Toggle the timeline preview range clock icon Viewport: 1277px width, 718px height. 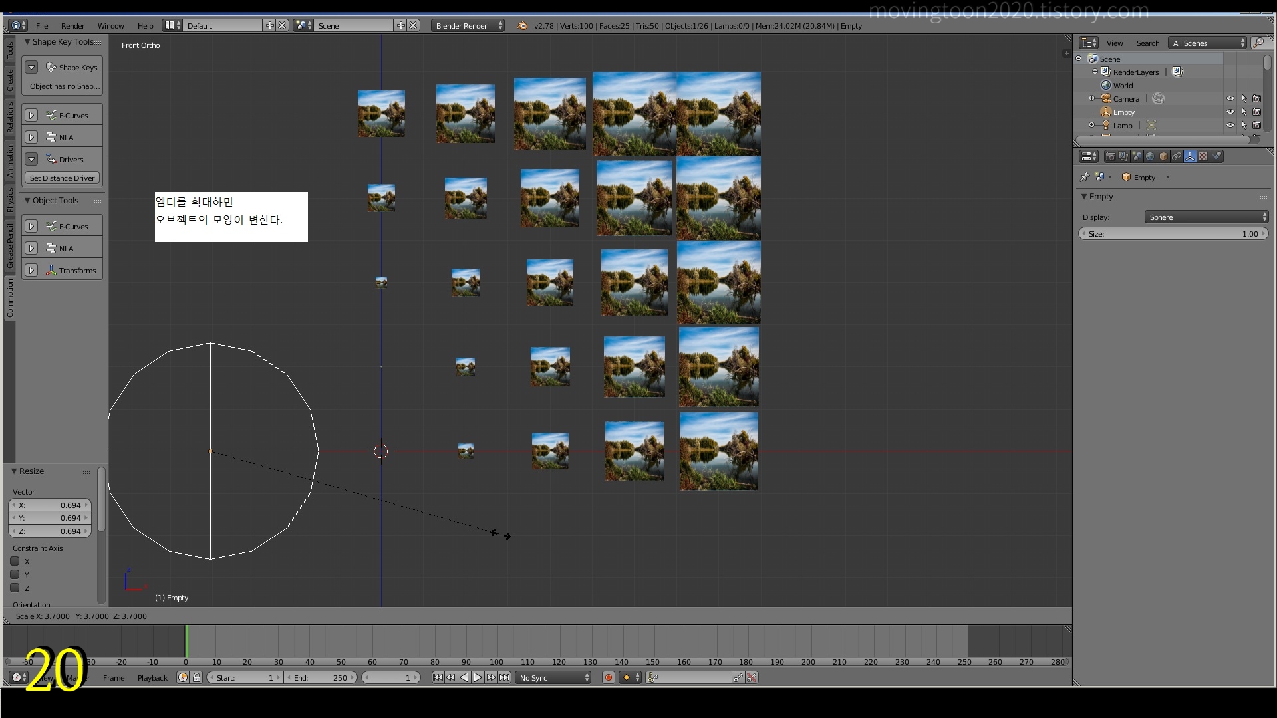point(183,677)
